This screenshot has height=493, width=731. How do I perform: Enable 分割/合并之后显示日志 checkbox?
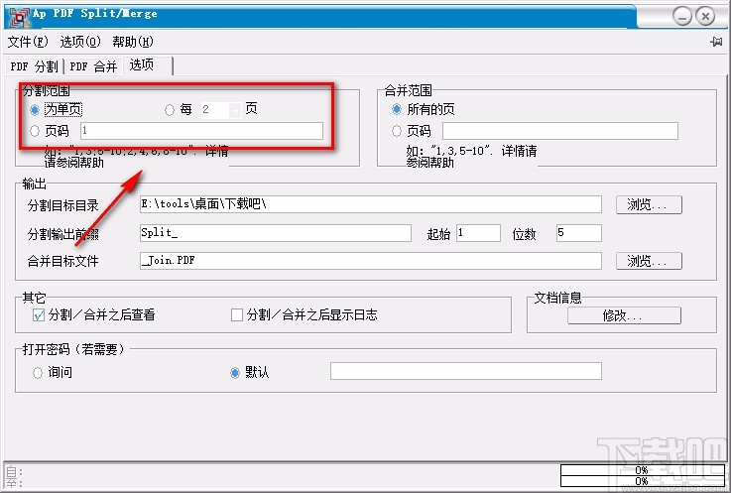coord(237,315)
